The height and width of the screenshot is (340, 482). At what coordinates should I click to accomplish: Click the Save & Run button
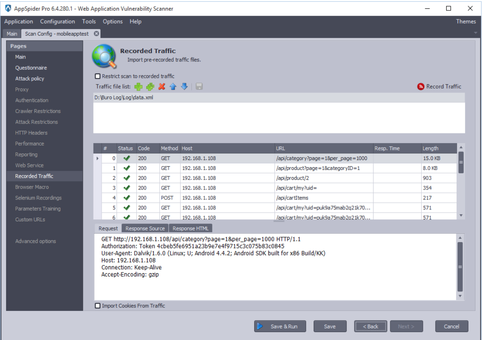tap(280, 326)
